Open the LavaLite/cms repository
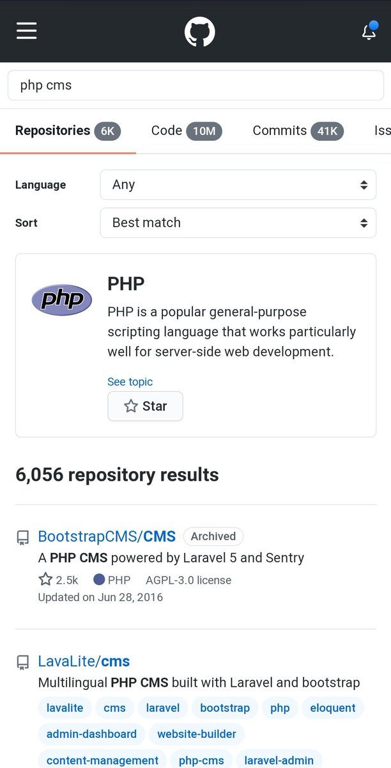 point(84,661)
